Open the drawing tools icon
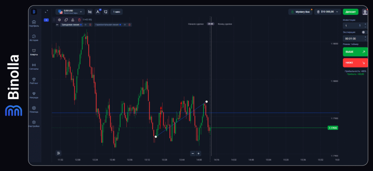 tap(98, 12)
